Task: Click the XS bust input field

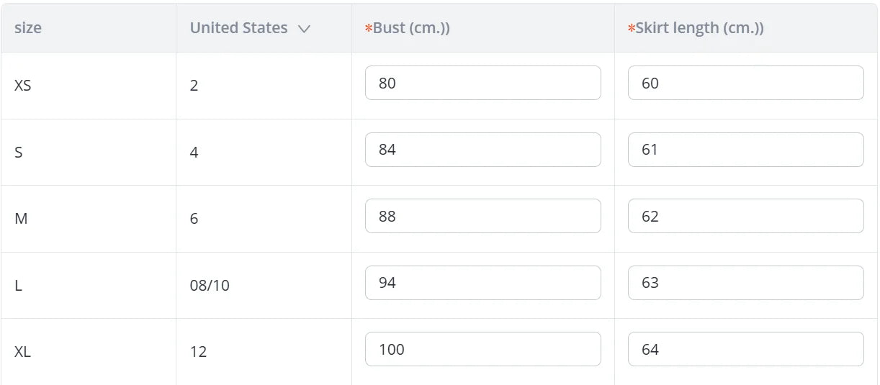Action: (x=482, y=83)
